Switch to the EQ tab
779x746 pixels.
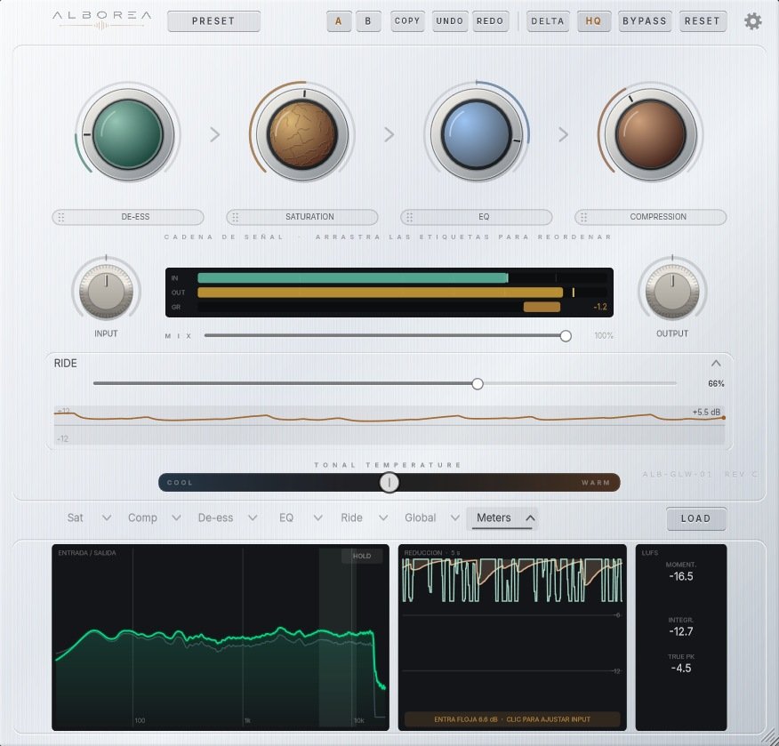tap(286, 518)
